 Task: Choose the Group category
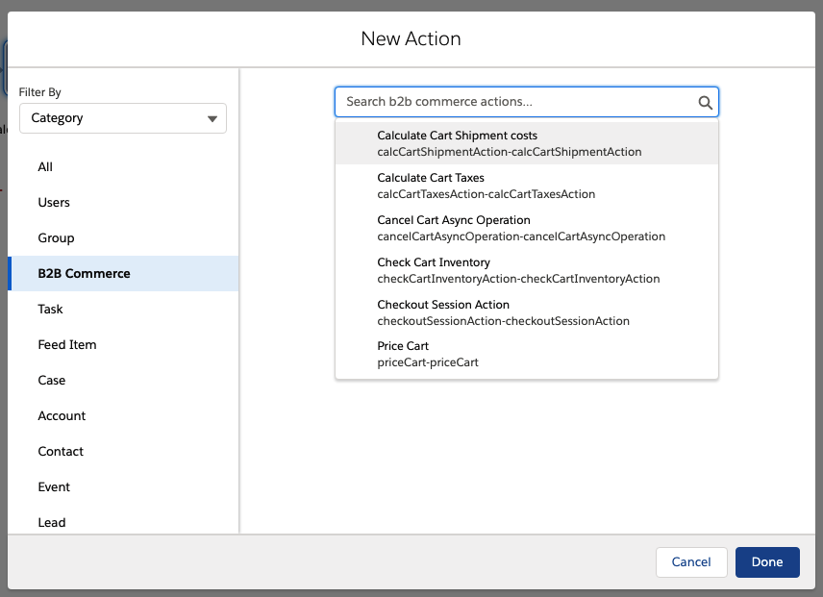(x=123, y=238)
